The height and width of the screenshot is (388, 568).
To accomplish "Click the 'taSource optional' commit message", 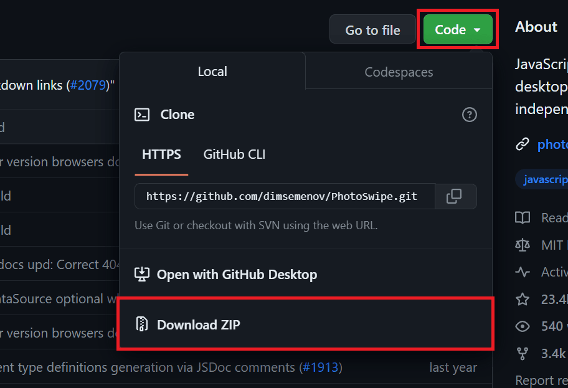I will [x=59, y=299].
